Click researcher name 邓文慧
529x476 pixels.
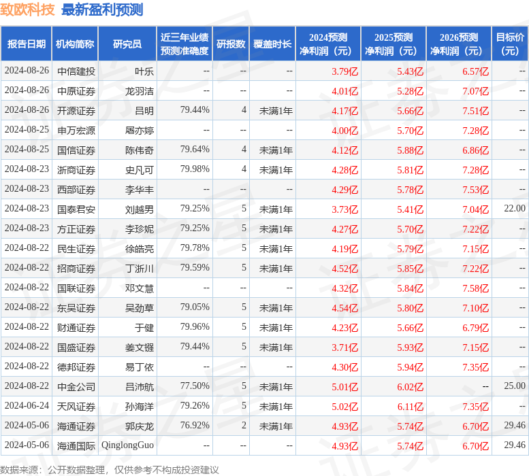click(x=140, y=288)
